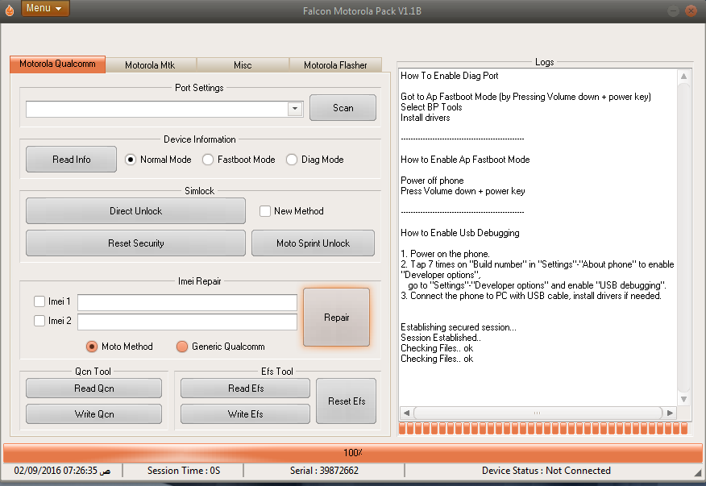The image size is (706, 486).
Task: Click the Imei 2 input field
Action: (x=187, y=322)
